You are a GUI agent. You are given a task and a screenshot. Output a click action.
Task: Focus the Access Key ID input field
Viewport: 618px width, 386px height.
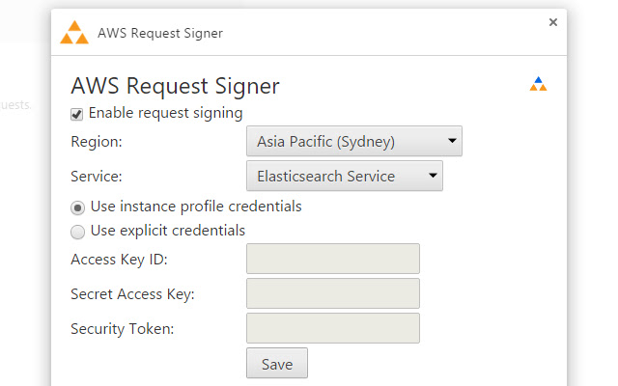tap(333, 259)
